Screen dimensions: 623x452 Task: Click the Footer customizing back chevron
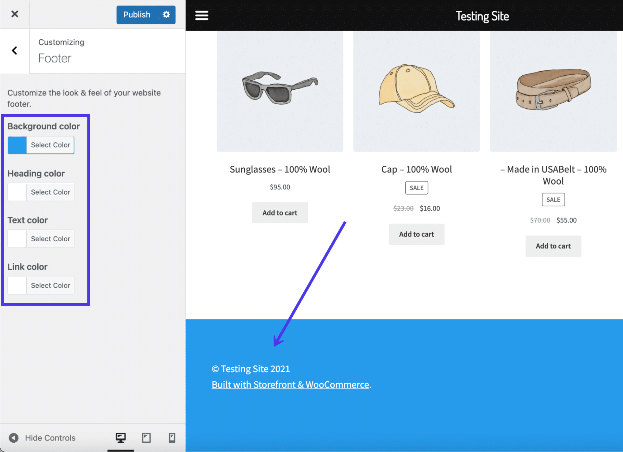click(15, 51)
